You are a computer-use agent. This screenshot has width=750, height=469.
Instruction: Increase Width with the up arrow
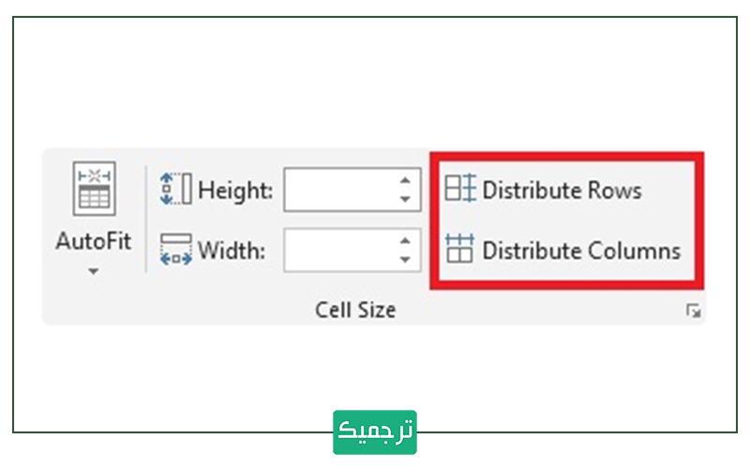405,242
